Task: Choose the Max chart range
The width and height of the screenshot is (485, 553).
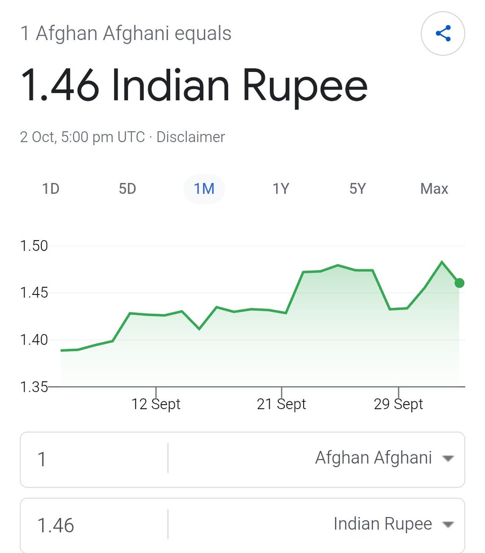Action: [x=434, y=189]
